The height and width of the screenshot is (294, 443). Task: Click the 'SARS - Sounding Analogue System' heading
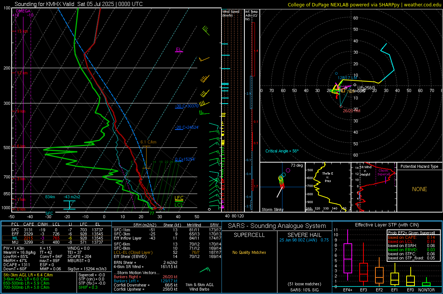(x=277, y=226)
